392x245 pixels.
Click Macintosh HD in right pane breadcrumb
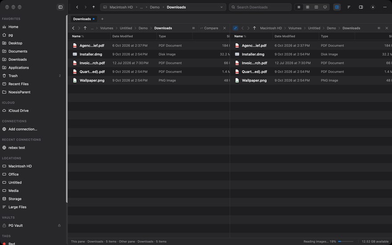[271, 28]
